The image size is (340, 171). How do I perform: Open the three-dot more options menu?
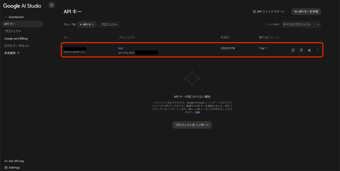[x=317, y=50]
